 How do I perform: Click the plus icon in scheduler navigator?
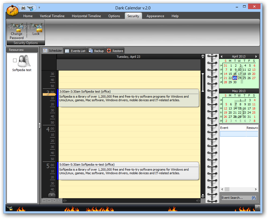click(x=54, y=200)
